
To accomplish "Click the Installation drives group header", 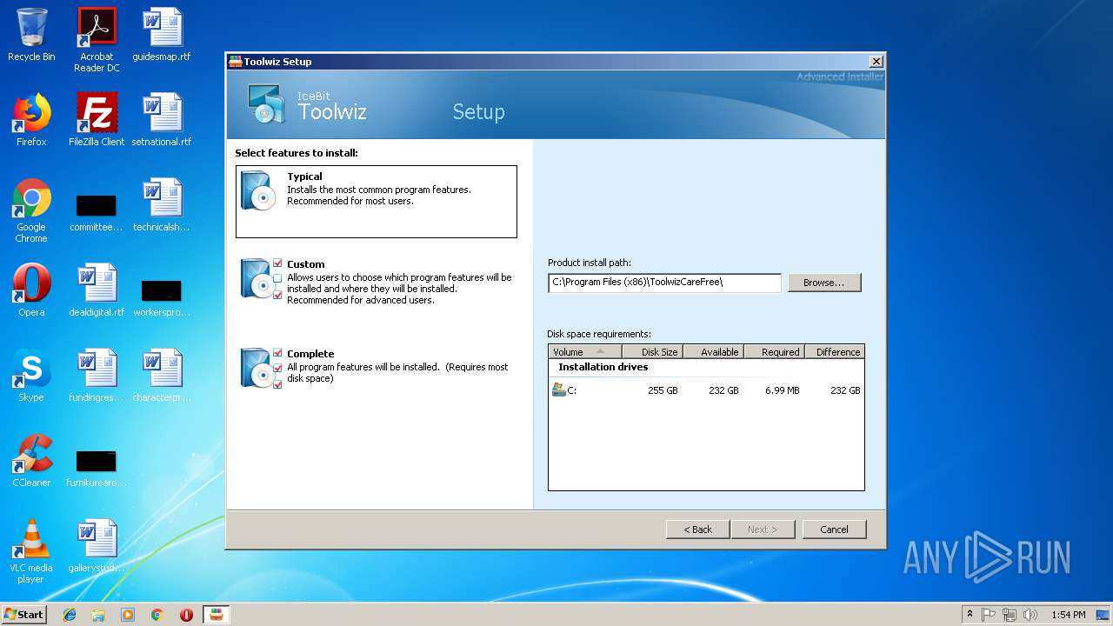I will (603, 367).
